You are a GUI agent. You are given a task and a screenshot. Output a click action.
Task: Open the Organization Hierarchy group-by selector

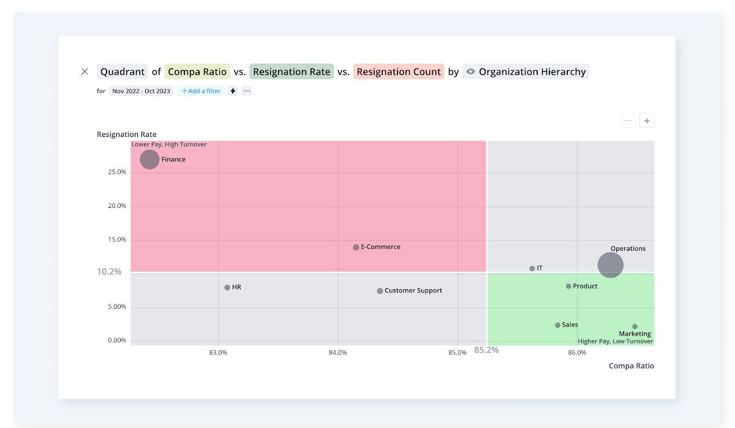coord(526,72)
